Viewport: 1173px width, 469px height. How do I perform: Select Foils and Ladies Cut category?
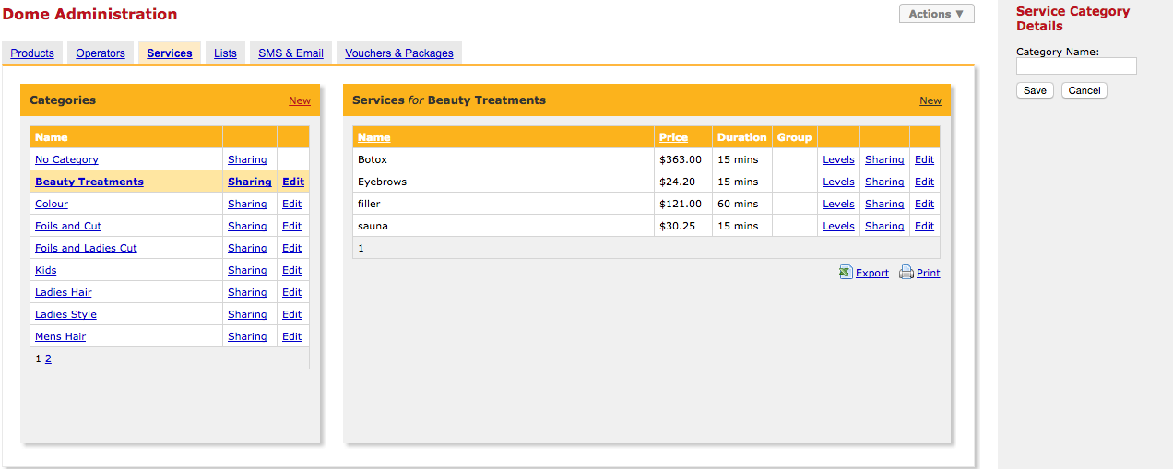click(x=86, y=248)
